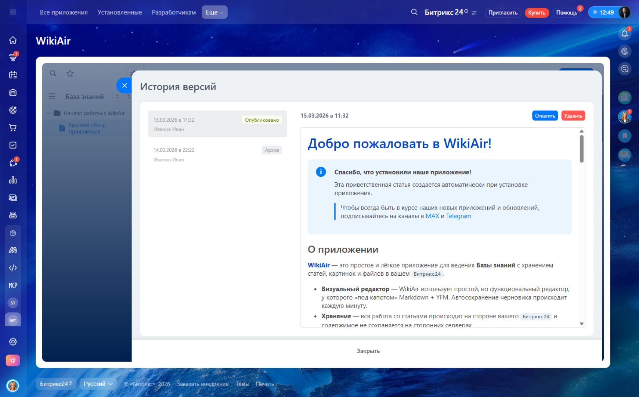Open the target goal icon in sidebar
The image size is (639, 397).
pyautogui.click(x=13, y=110)
